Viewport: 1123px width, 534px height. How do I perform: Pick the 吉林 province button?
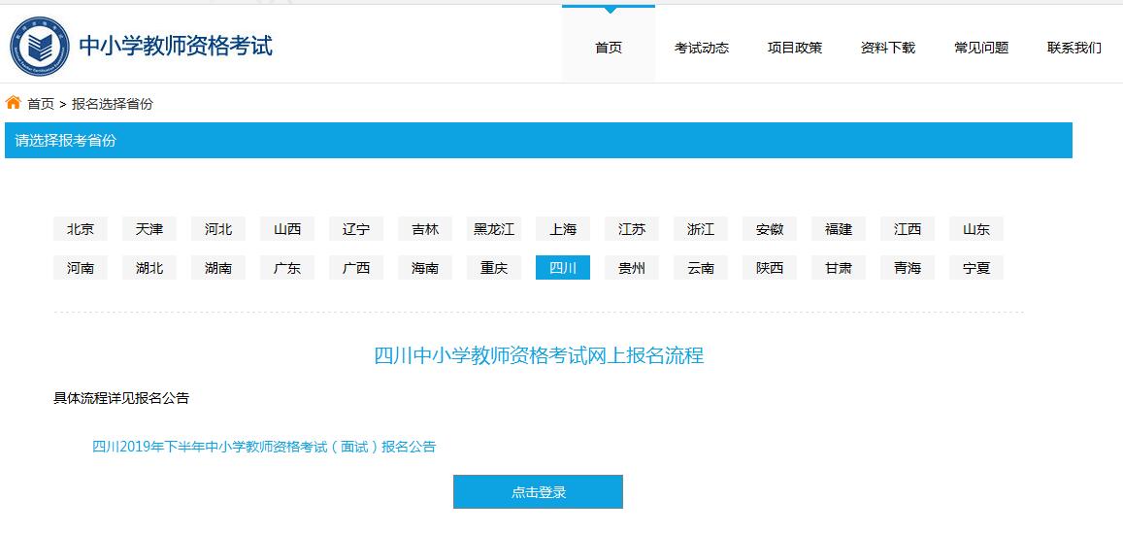coord(425,229)
